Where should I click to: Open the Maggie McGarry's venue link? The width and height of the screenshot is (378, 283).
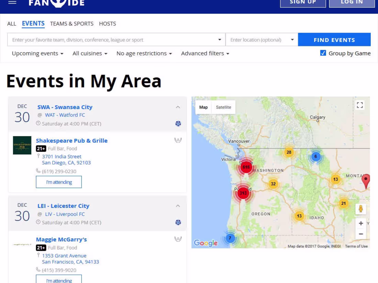tap(62, 239)
